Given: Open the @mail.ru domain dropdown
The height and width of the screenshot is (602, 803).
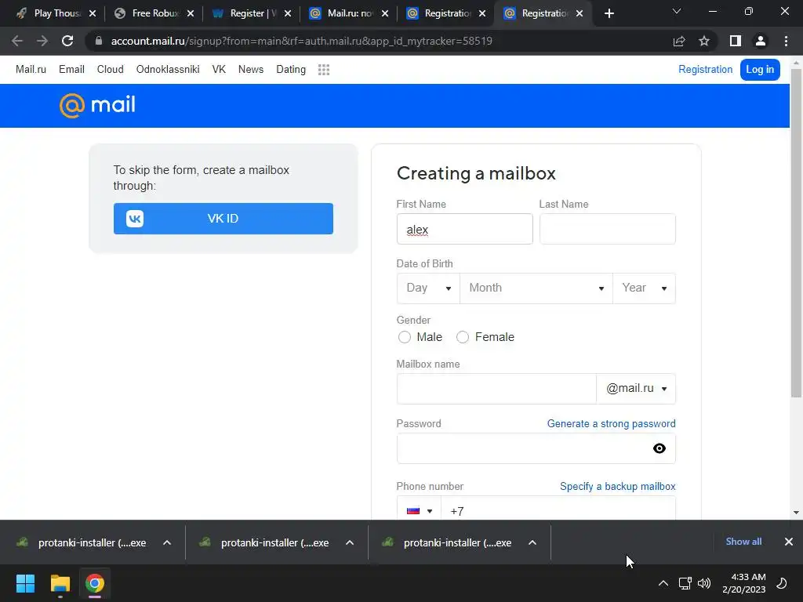Looking at the screenshot, I should point(635,389).
